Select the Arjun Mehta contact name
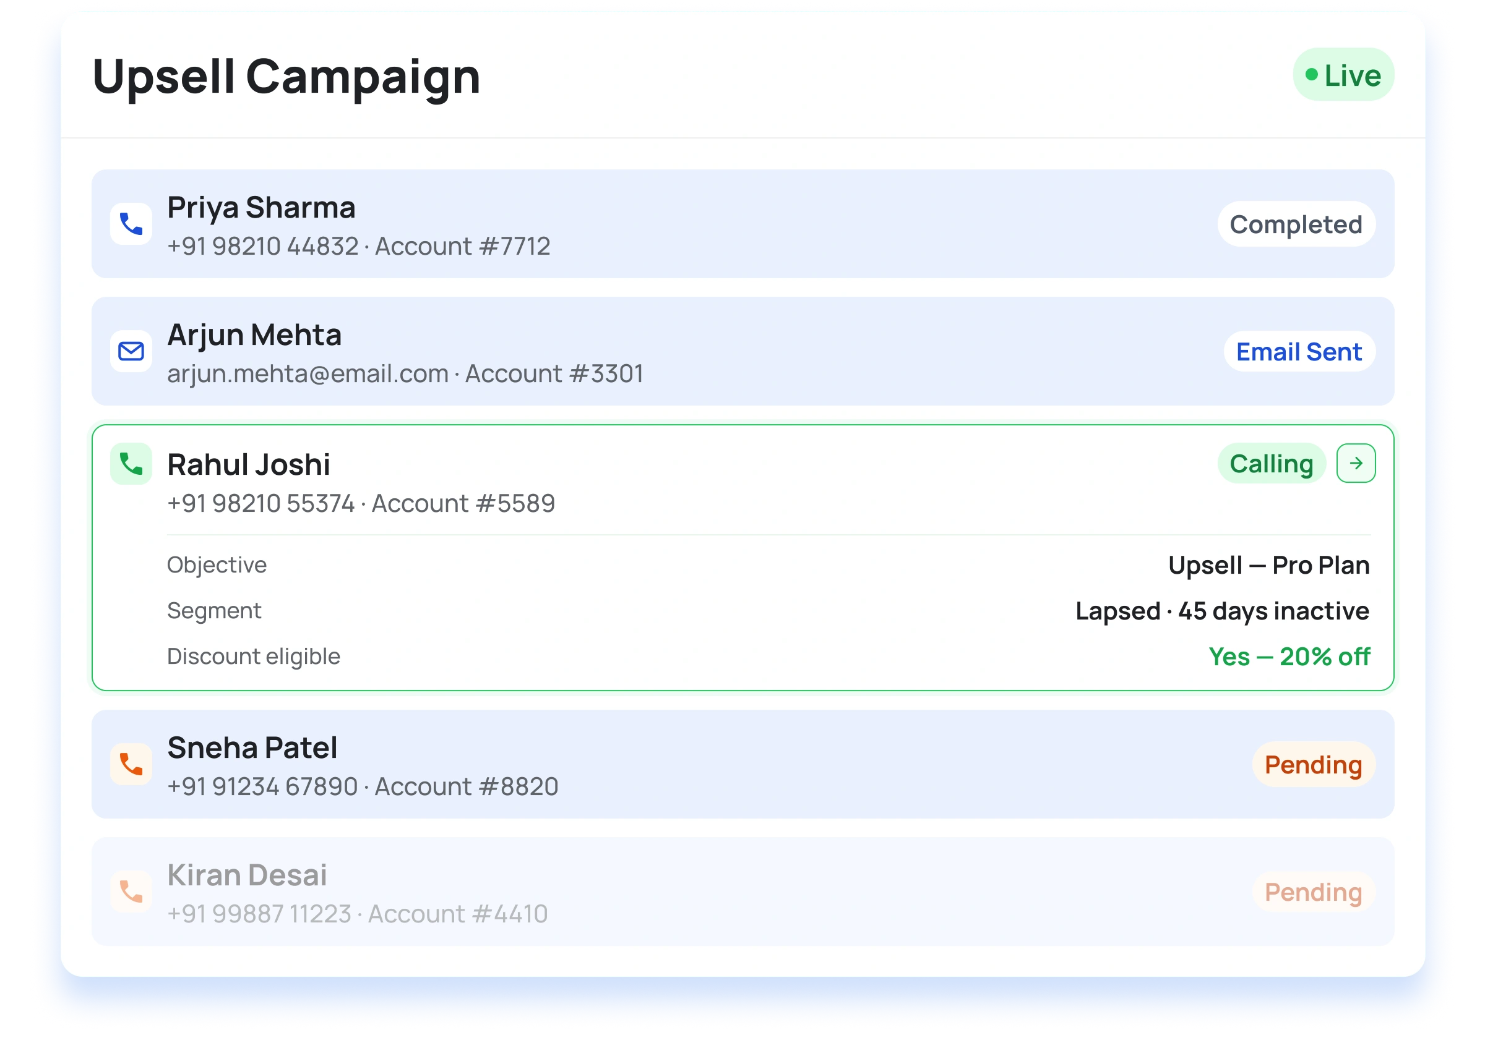Screen dimensions: 1485x1051 point(254,335)
